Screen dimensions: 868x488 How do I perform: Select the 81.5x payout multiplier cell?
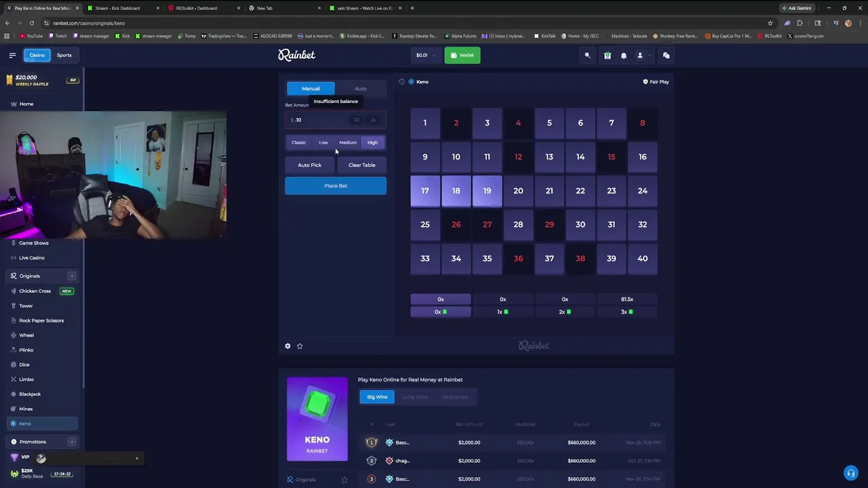coord(627,299)
